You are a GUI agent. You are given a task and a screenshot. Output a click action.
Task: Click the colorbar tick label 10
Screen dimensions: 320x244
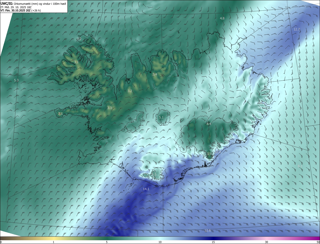[160, 242]
